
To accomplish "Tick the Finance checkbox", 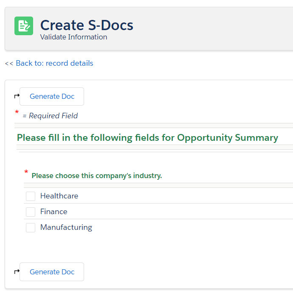I will pyautogui.click(x=31, y=212).
